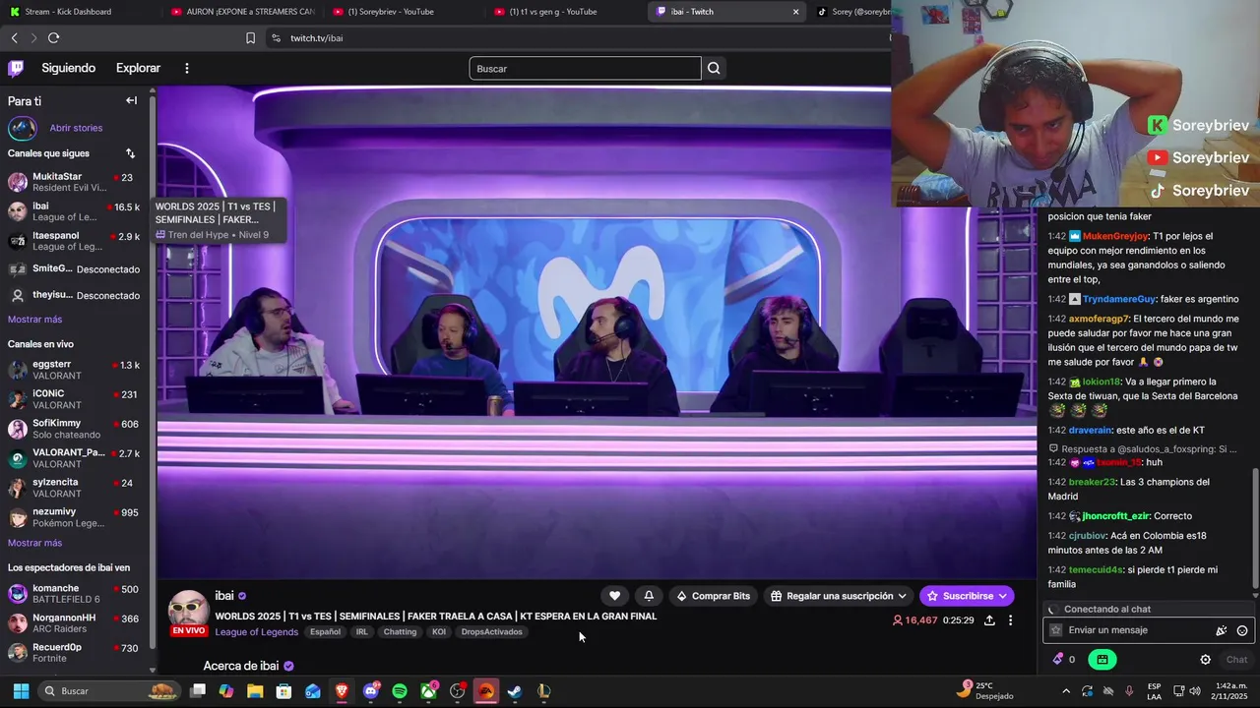
Task: Click the Español tag
Action: (325, 632)
